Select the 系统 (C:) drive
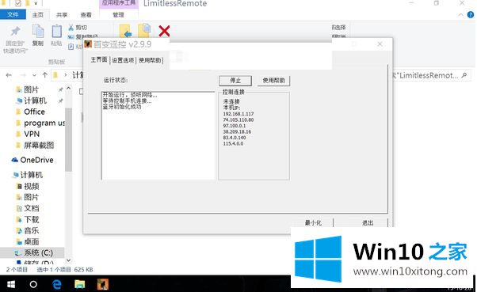The image size is (477, 292). [38, 252]
